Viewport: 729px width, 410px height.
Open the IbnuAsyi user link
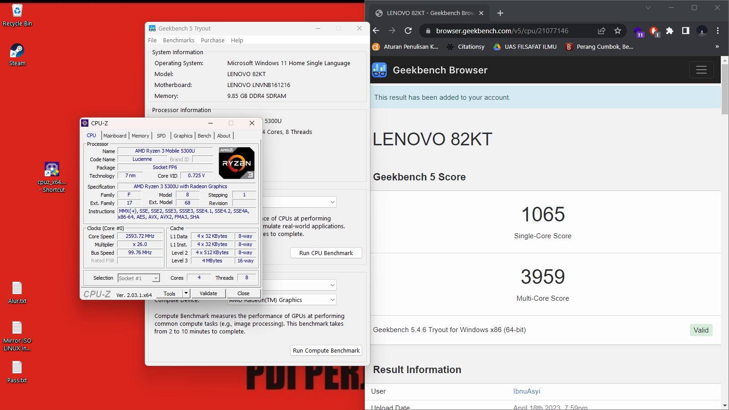[x=527, y=391]
